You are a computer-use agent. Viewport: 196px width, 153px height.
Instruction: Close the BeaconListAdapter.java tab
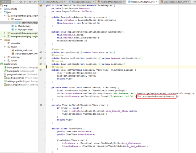point(156,2)
